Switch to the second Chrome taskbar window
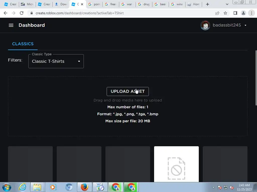257x192 pixels. point(131,187)
